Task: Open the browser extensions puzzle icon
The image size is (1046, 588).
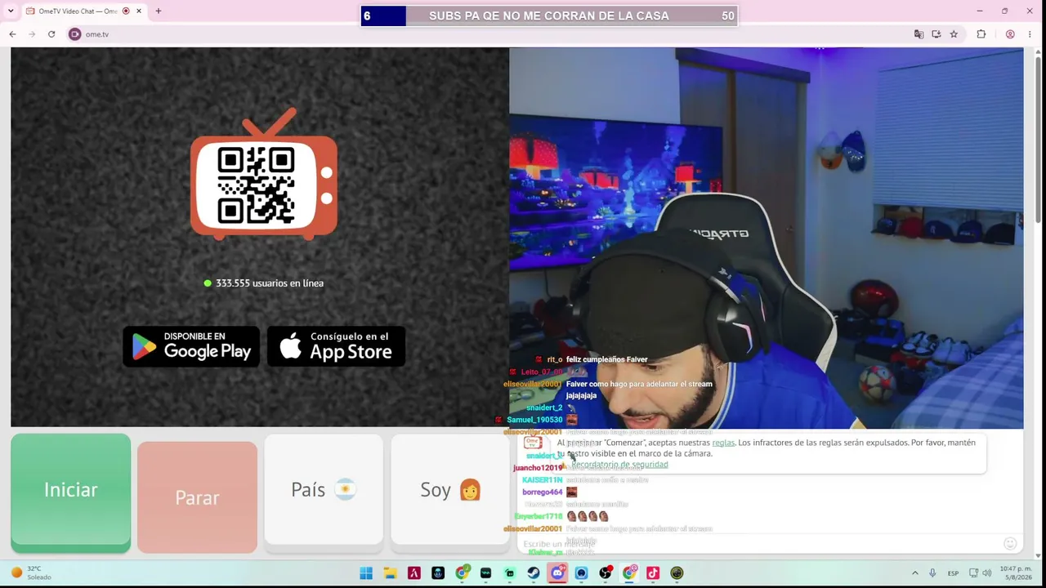Action: (x=981, y=34)
